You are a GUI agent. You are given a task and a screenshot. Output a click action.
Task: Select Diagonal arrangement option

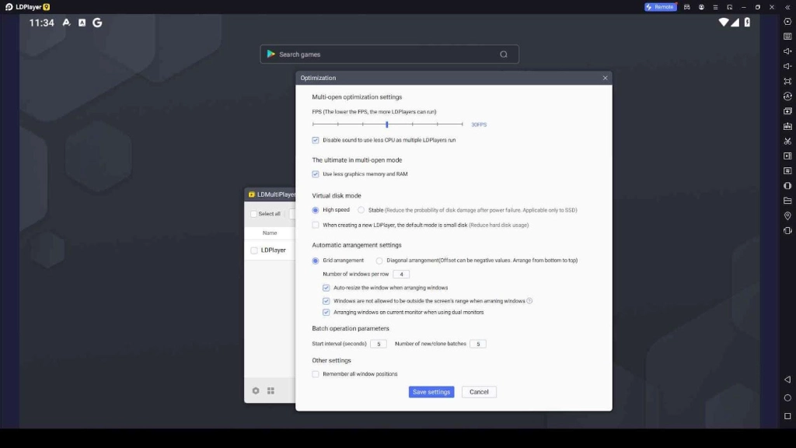click(379, 261)
